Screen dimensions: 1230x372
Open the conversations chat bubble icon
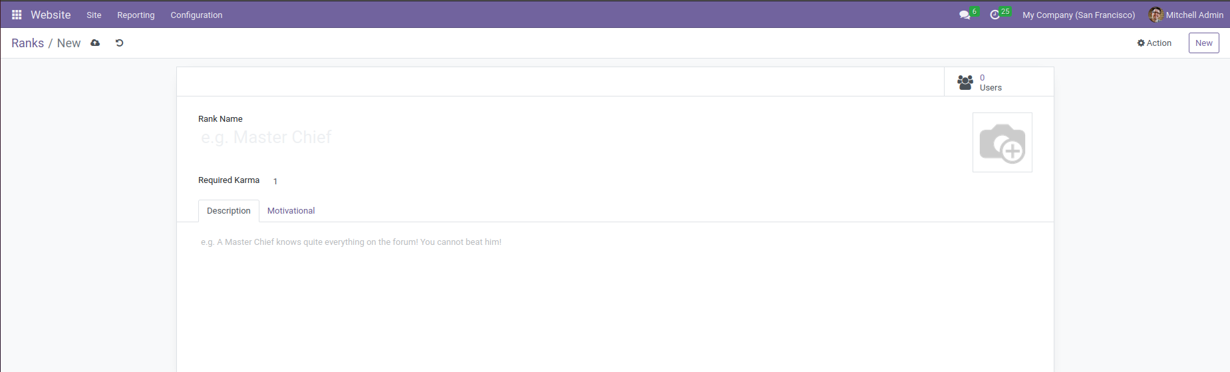click(x=965, y=15)
